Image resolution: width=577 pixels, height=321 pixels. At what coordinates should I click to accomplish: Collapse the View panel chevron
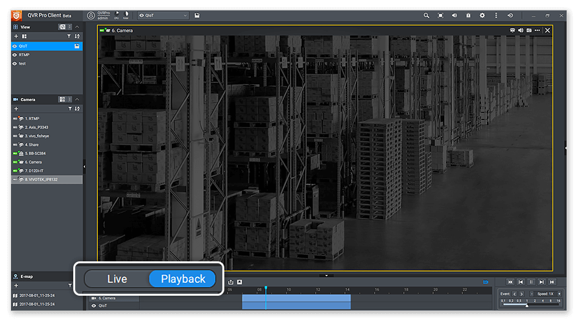(77, 27)
